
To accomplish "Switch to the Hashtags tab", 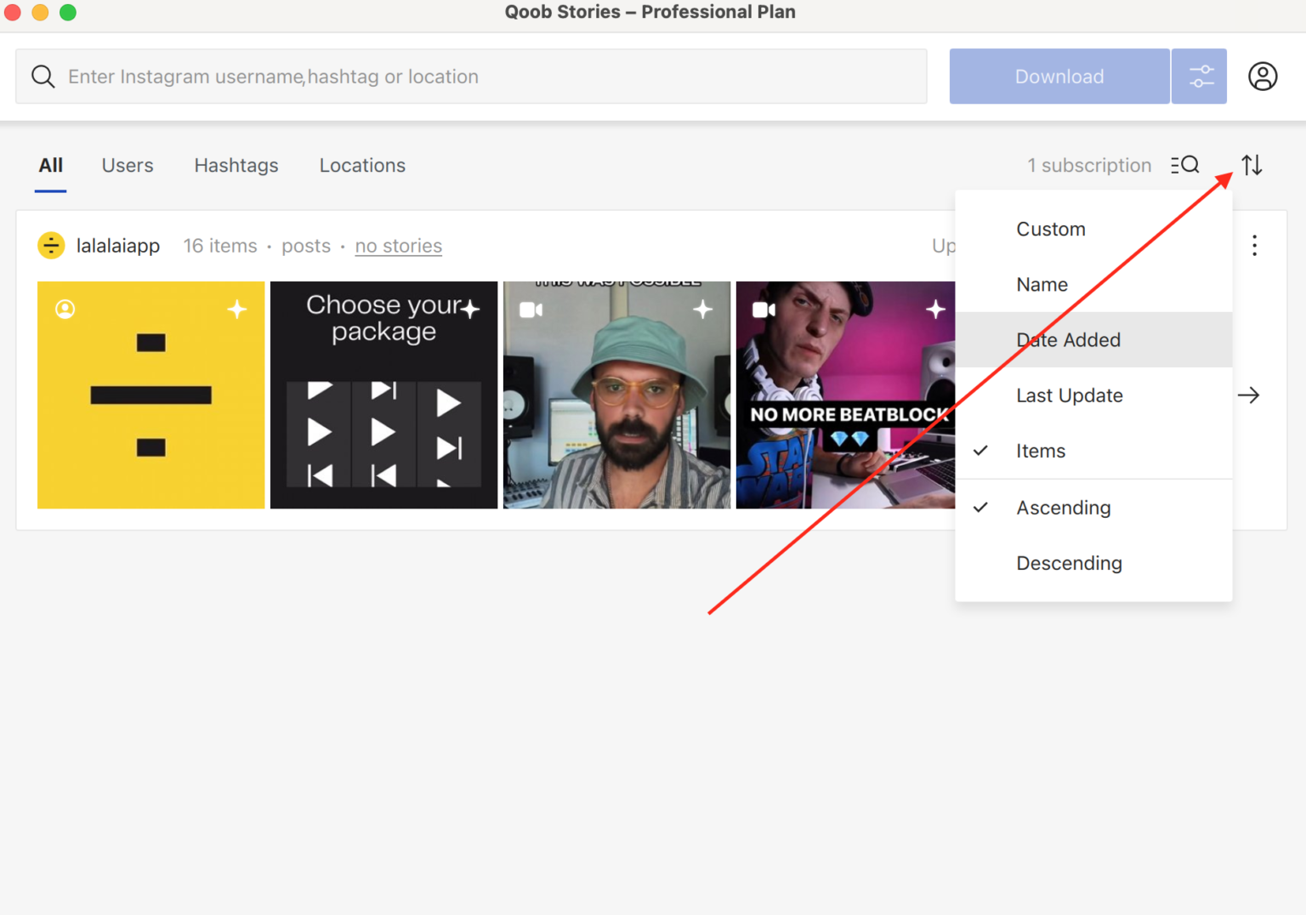I will [236, 166].
